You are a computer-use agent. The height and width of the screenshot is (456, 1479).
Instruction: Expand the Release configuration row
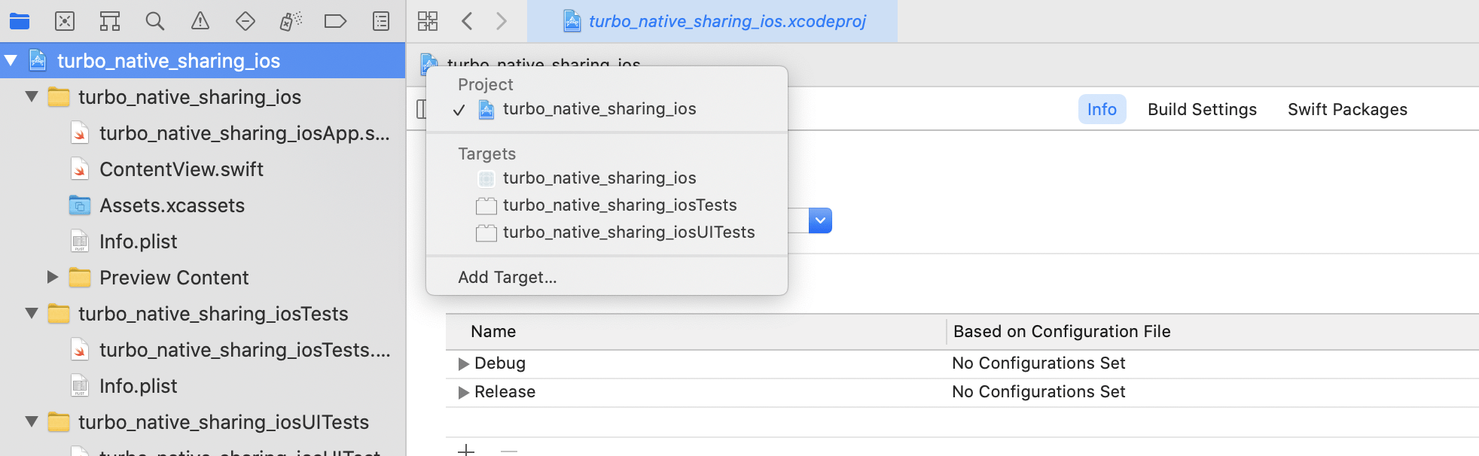tap(463, 393)
